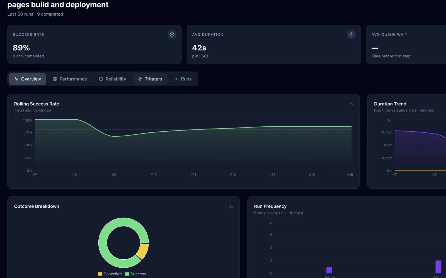Click the 'p95: 50s' text

pyautogui.click(x=200, y=56)
